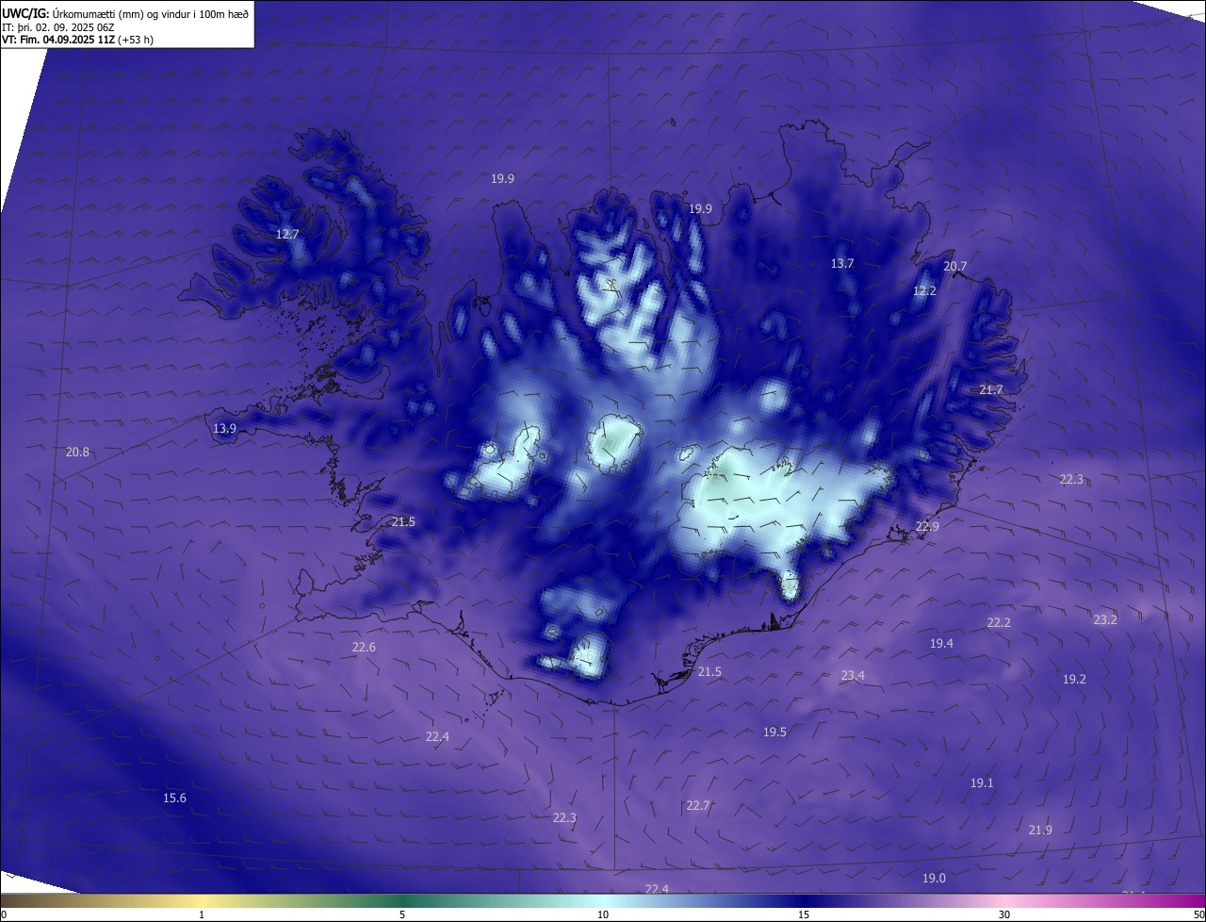Click the 19.4 value on the map
Screen dimensions: 1206x922
pos(941,644)
